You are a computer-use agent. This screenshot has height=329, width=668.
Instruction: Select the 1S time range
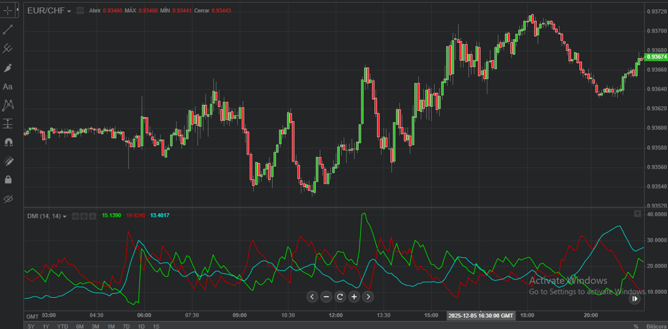156,326
